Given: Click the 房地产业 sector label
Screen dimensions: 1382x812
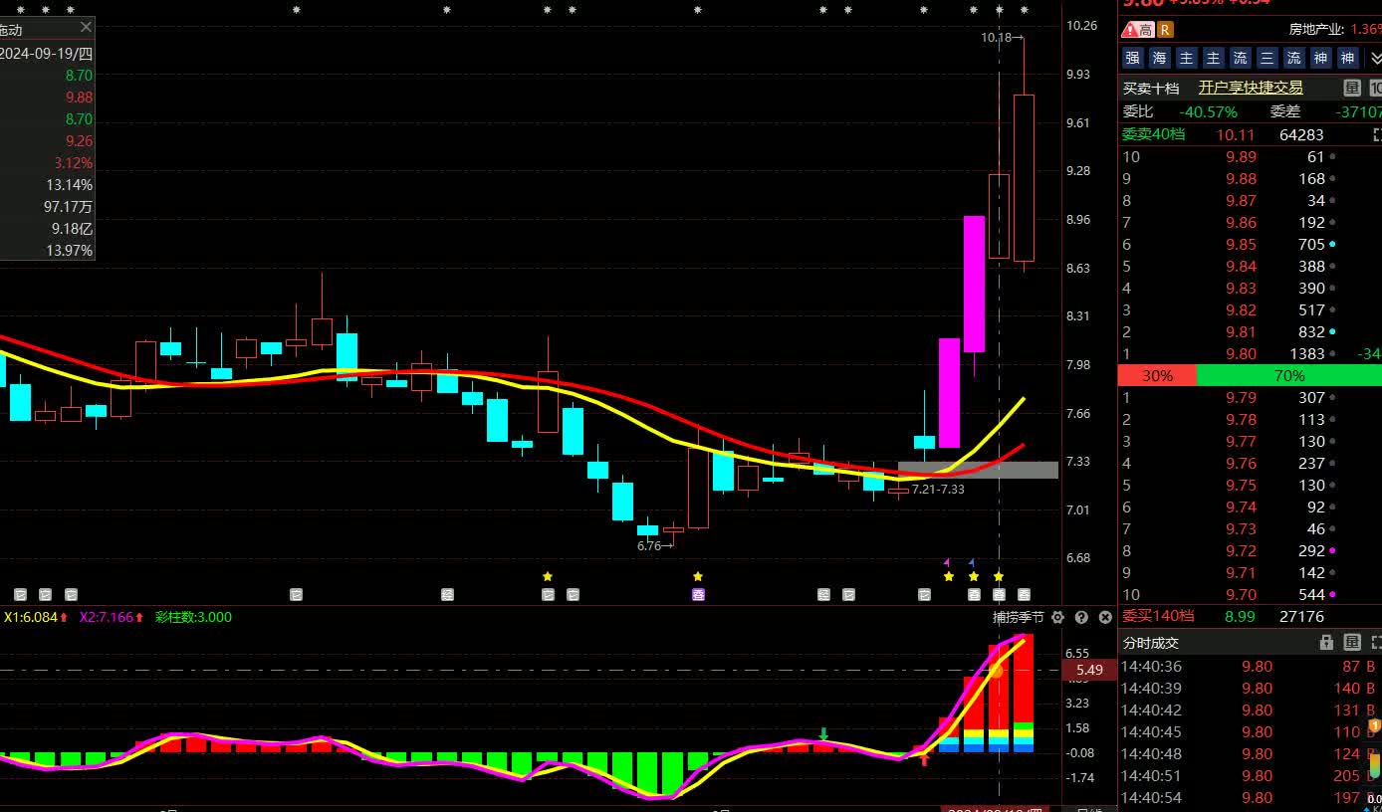Looking at the screenshot, I should [1316, 30].
